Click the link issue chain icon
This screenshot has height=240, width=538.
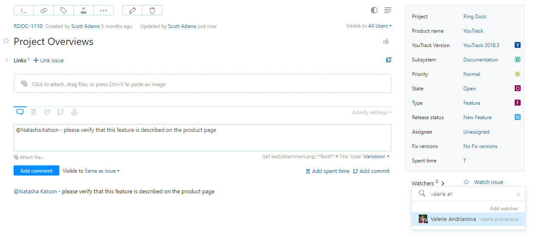pos(44,10)
